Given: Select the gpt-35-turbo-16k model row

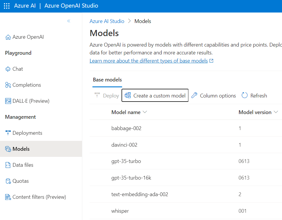Looking at the screenshot, I should tap(186, 178).
